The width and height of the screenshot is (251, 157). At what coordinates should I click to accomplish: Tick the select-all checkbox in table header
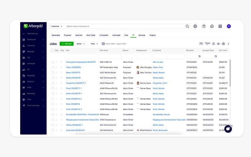(52, 50)
